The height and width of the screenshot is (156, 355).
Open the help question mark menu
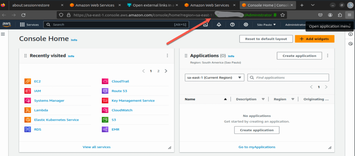tap(232, 25)
